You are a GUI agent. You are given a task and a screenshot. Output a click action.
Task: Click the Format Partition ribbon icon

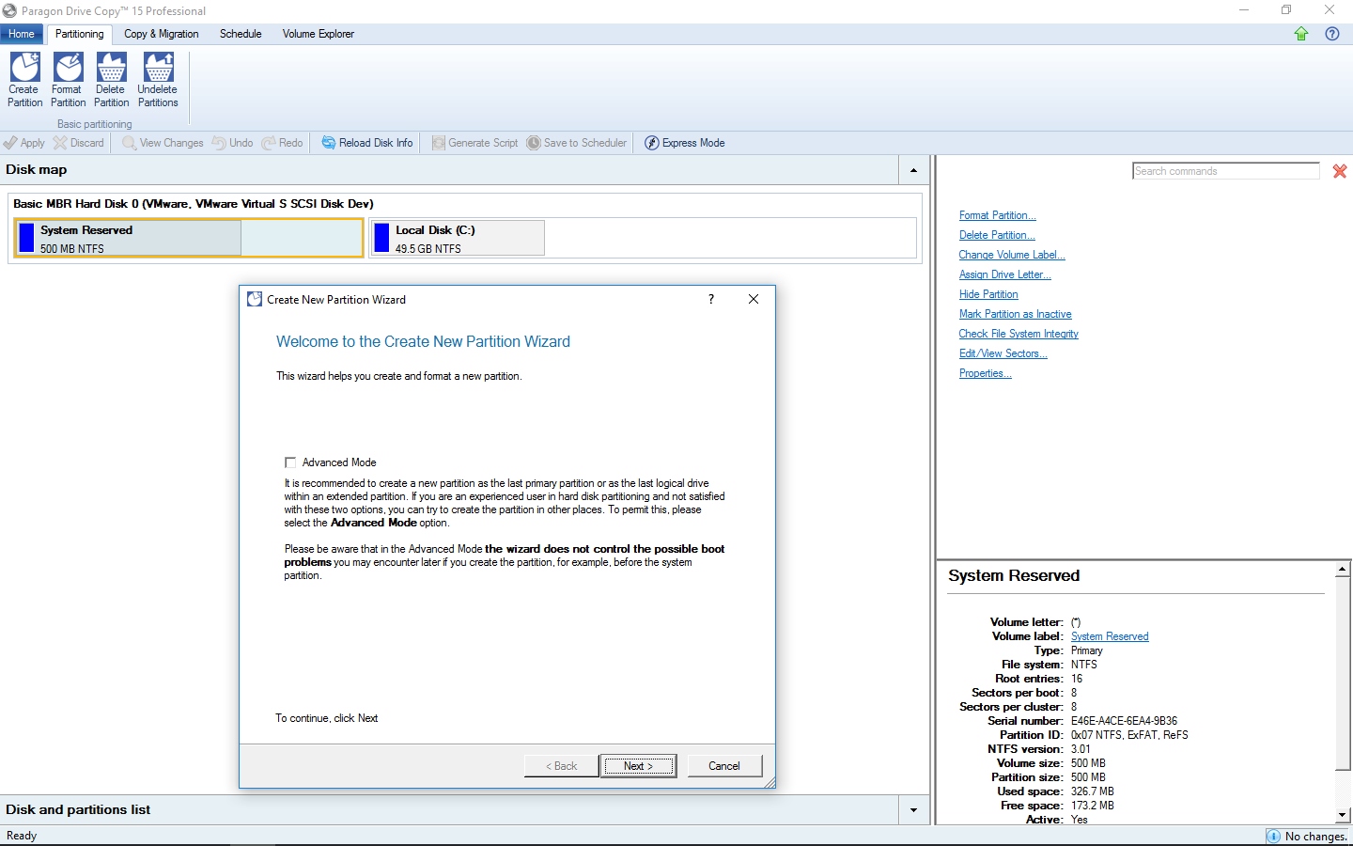pyautogui.click(x=68, y=80)
